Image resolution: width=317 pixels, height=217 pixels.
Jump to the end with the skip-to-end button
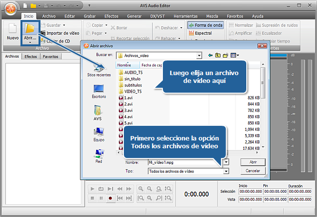click(x=129, y=198)
